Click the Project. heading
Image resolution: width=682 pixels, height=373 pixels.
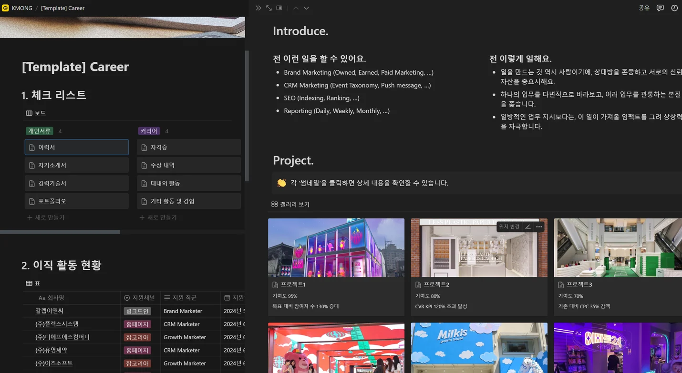(x=293, y=160)
